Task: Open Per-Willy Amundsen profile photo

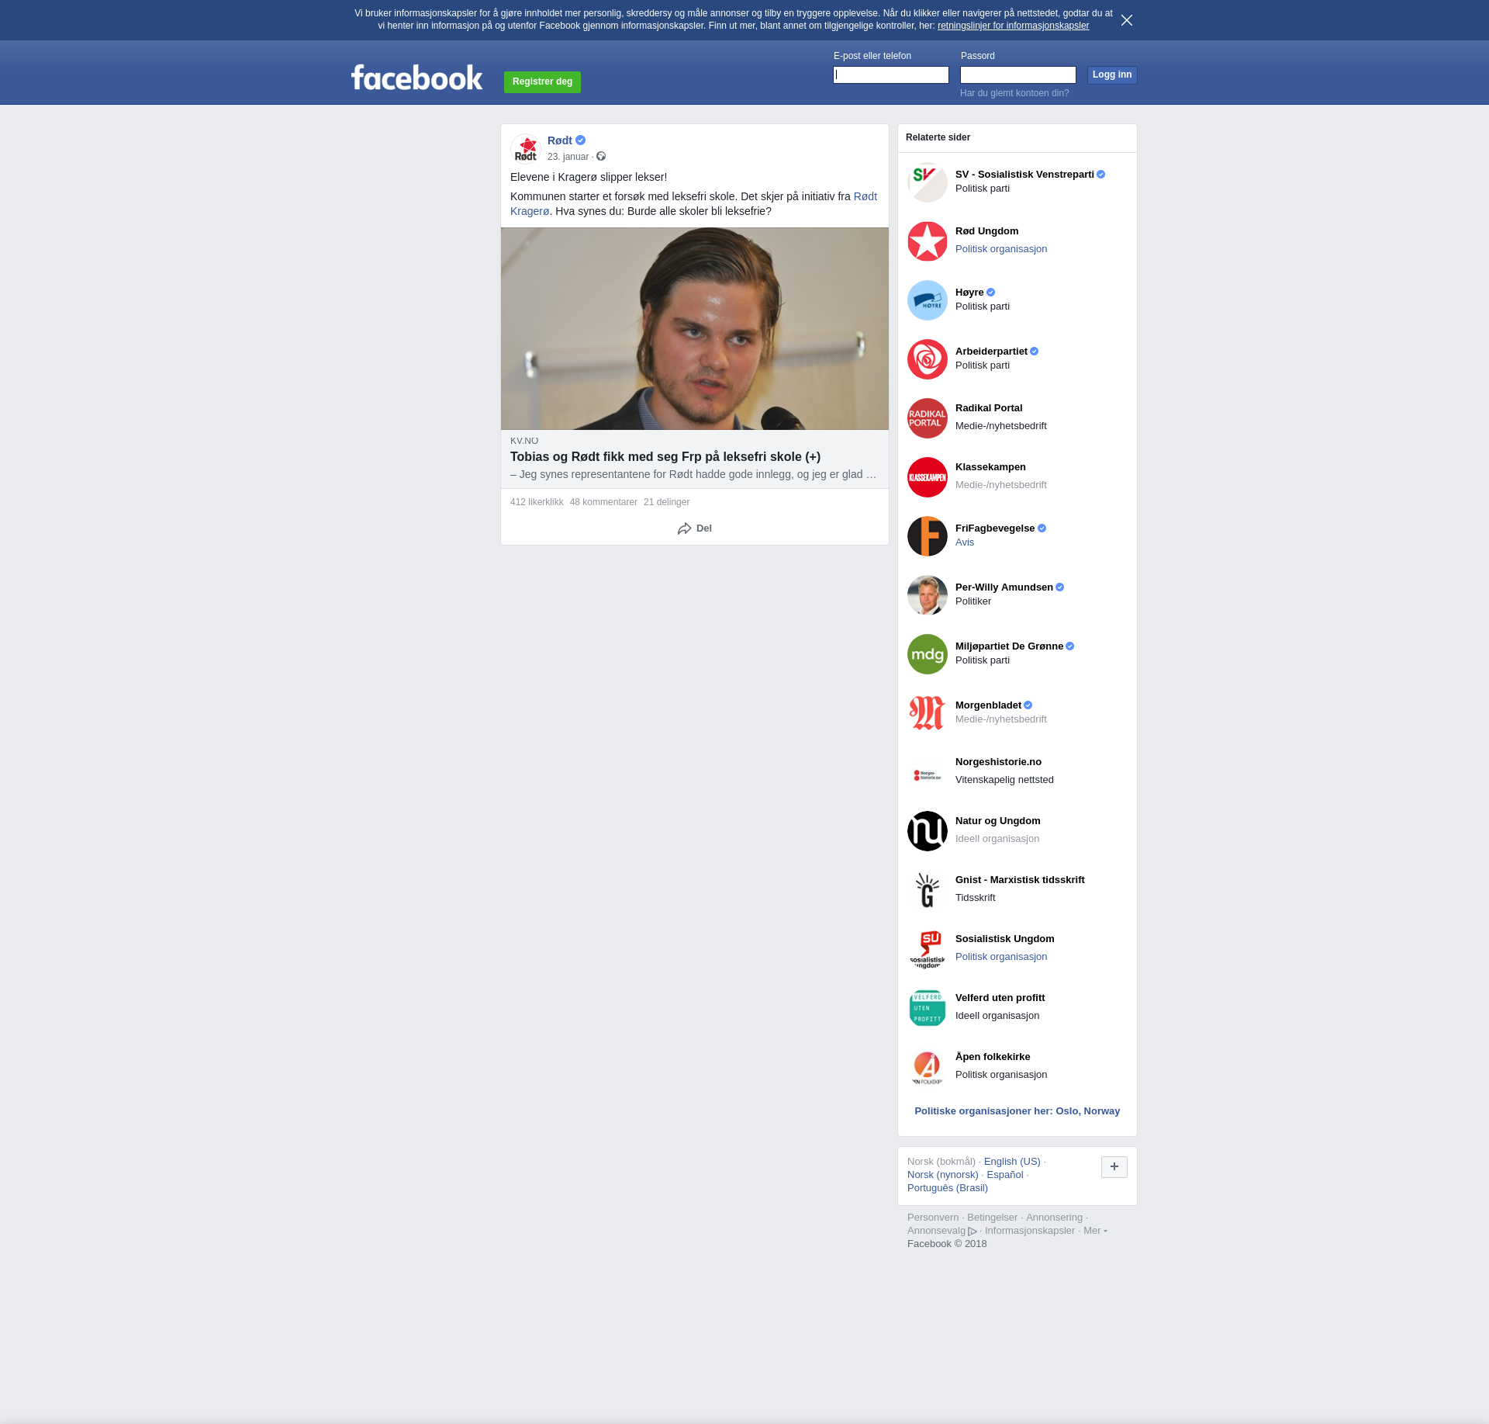Action: point(928,595)
